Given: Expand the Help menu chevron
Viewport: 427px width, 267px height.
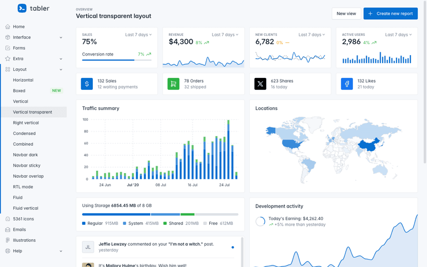Looking at the screenshot, I should point(61,251).
